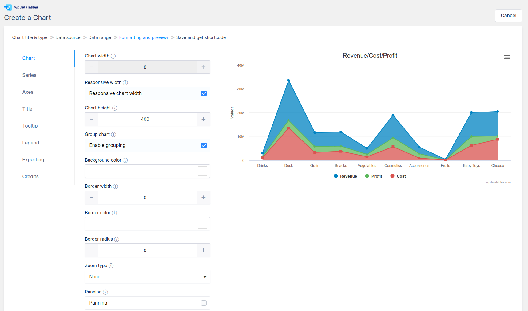Screen dimensions: 528x311
Task: Switch to the Legend settings tab
Action: tap(30, 143)
